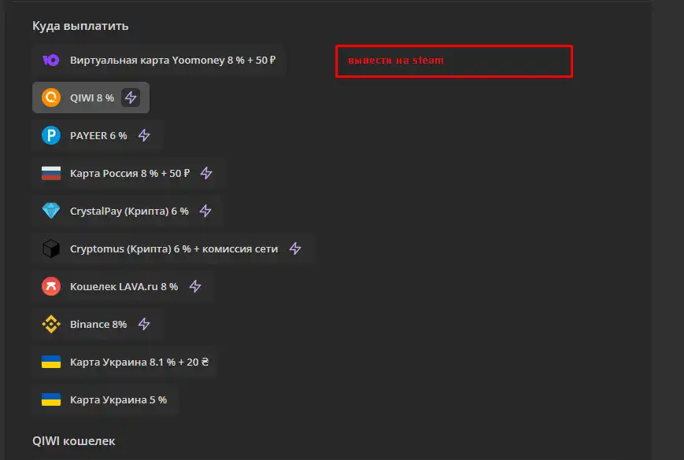Select Кошелек LAVA.ru 8 % option
The width and height of the screenshot is (684, 460).
point(123,286)
